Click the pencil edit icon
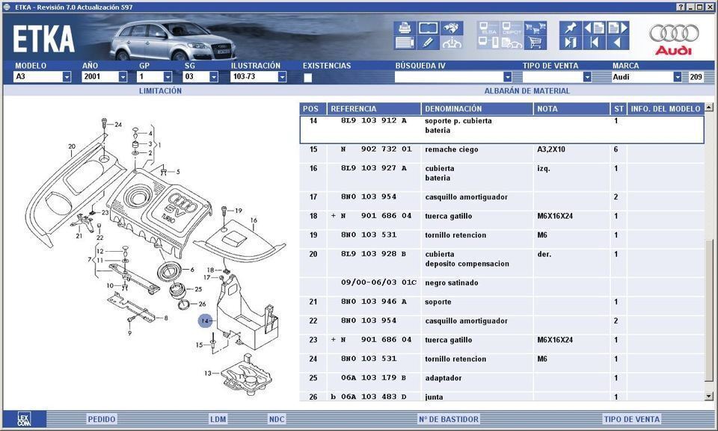The width and height of the screenshot is (718, 431). [428, 43]
